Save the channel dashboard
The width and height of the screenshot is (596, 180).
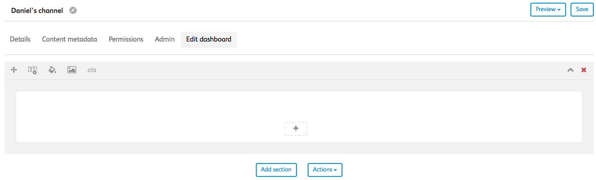[582, 9]
